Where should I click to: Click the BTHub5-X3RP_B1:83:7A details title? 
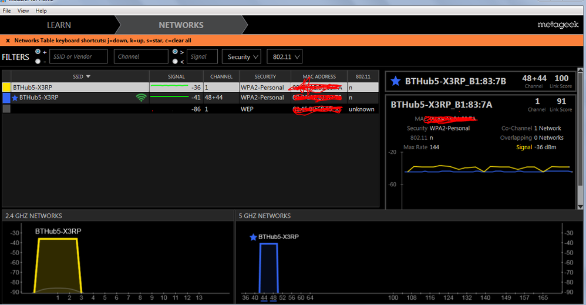click(442, 105)
